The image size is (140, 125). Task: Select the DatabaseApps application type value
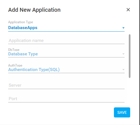(x=23, y=28)
